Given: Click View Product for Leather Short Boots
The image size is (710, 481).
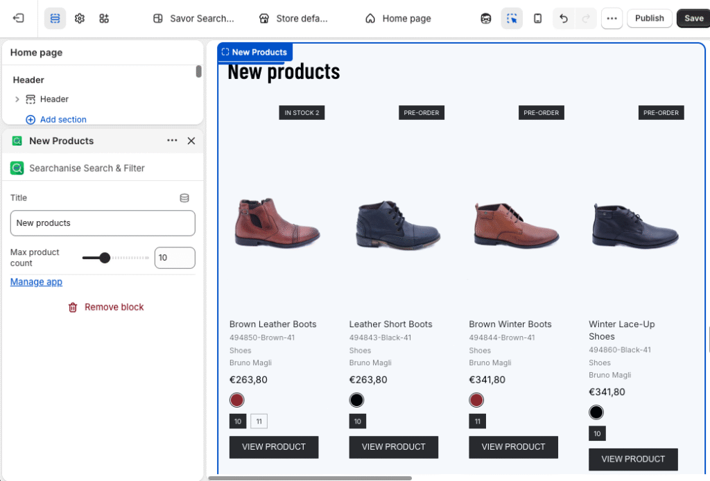Looking at the screenshot, I should (x=394, y=447).
